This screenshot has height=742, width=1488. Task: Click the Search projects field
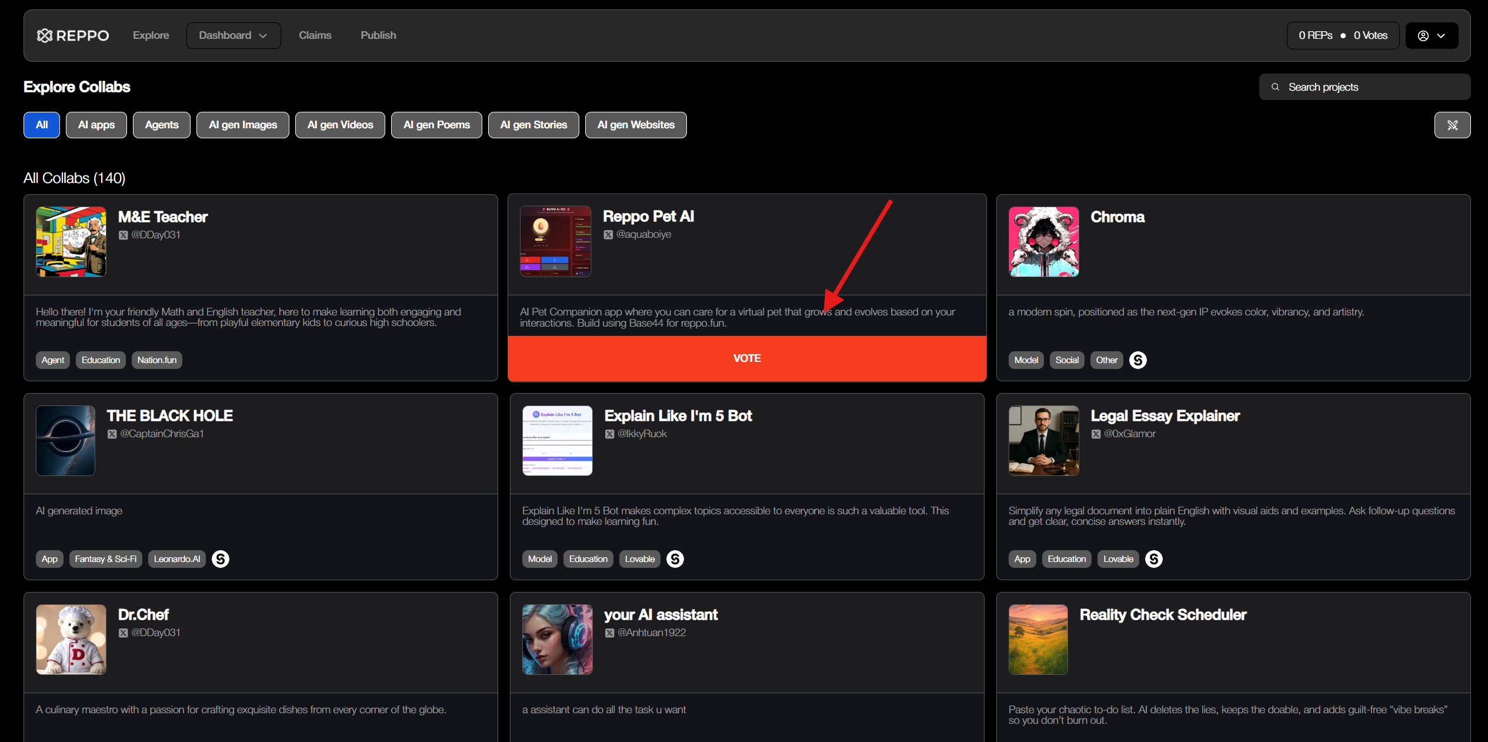(1364, 87)
